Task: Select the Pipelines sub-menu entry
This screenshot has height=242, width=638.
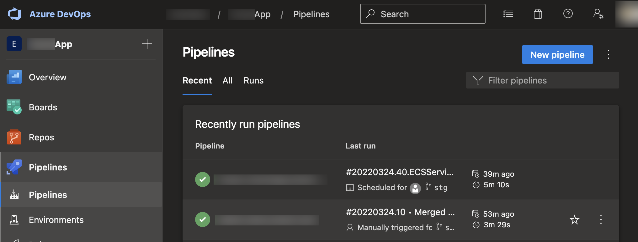Action: click(x=81, y=195)
